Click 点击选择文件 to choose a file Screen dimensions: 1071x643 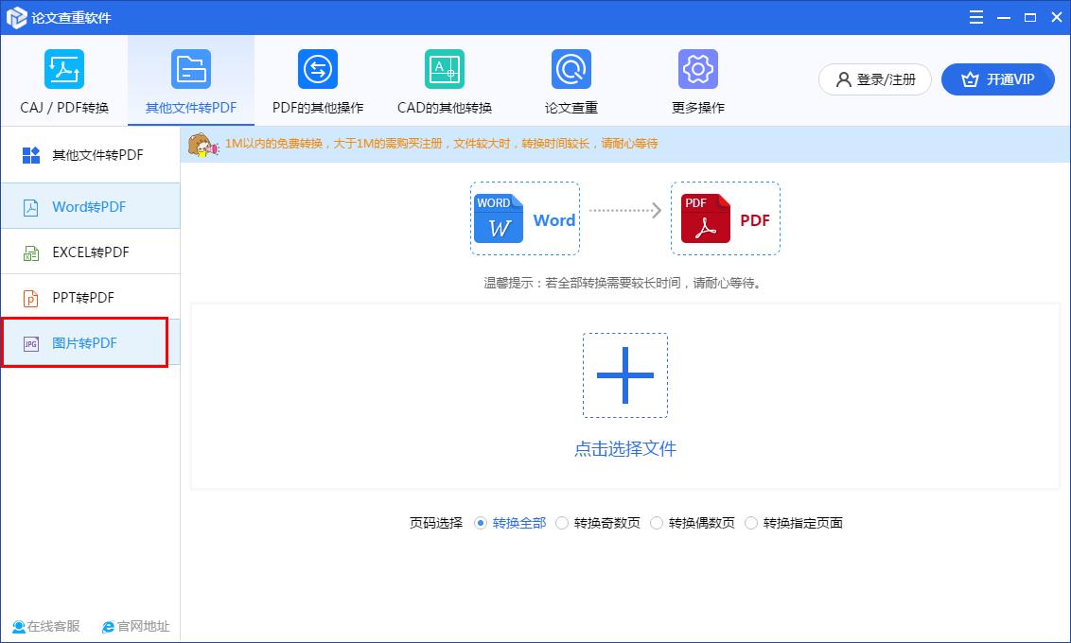coord(624,448)
